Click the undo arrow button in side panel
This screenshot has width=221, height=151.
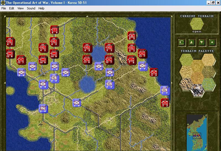point(181,42)
